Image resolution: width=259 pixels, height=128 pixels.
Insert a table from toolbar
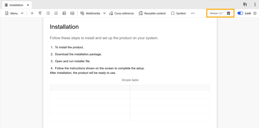point(64,13)
